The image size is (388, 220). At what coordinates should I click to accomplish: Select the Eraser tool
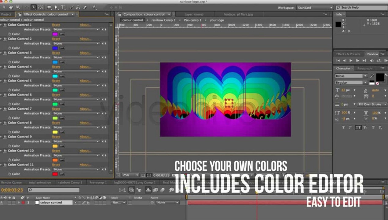tap(85, 7)
